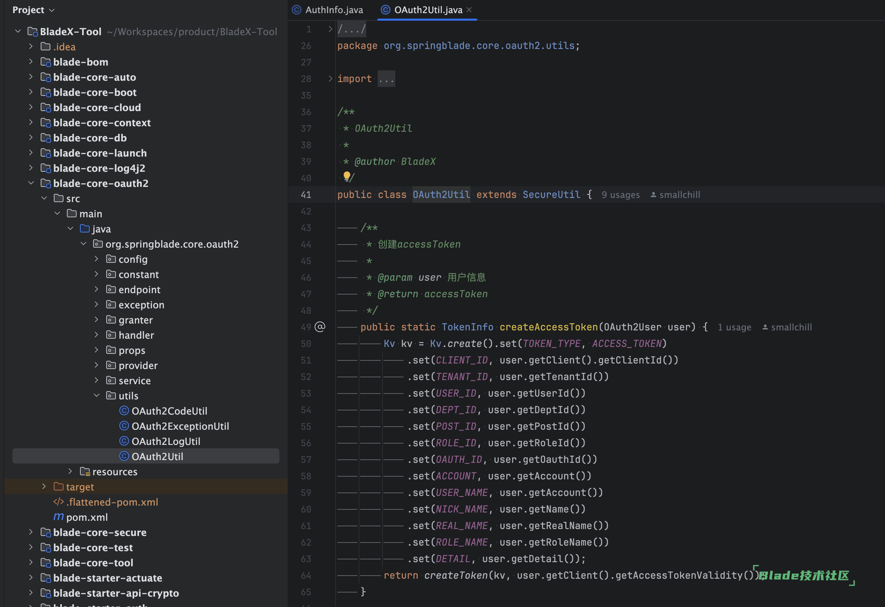Click the exception package icon
885x607 pixels.
click(x=111, y=305)
